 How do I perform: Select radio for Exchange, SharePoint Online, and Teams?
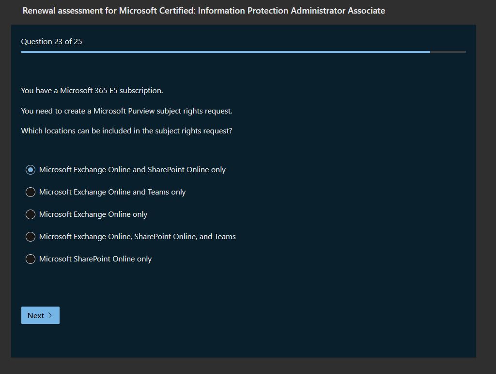[31, 237]
